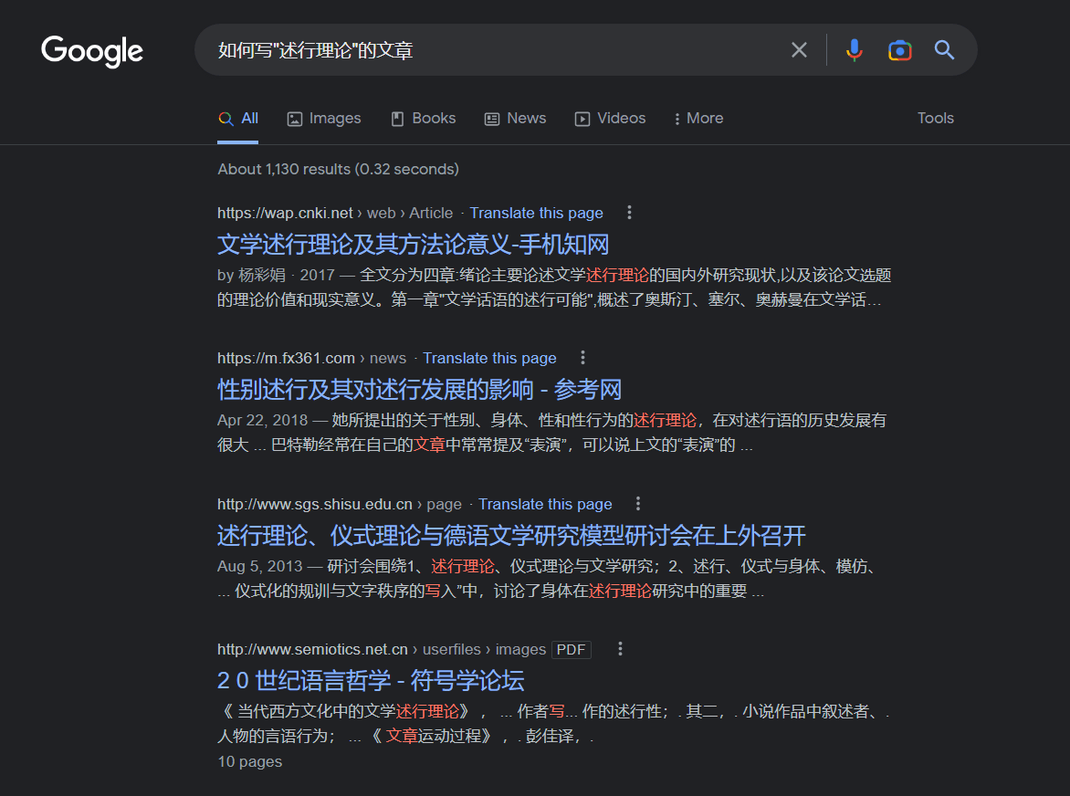Open the 20世纪语言哲学 - 符号学论坛 PDF result

371,681
